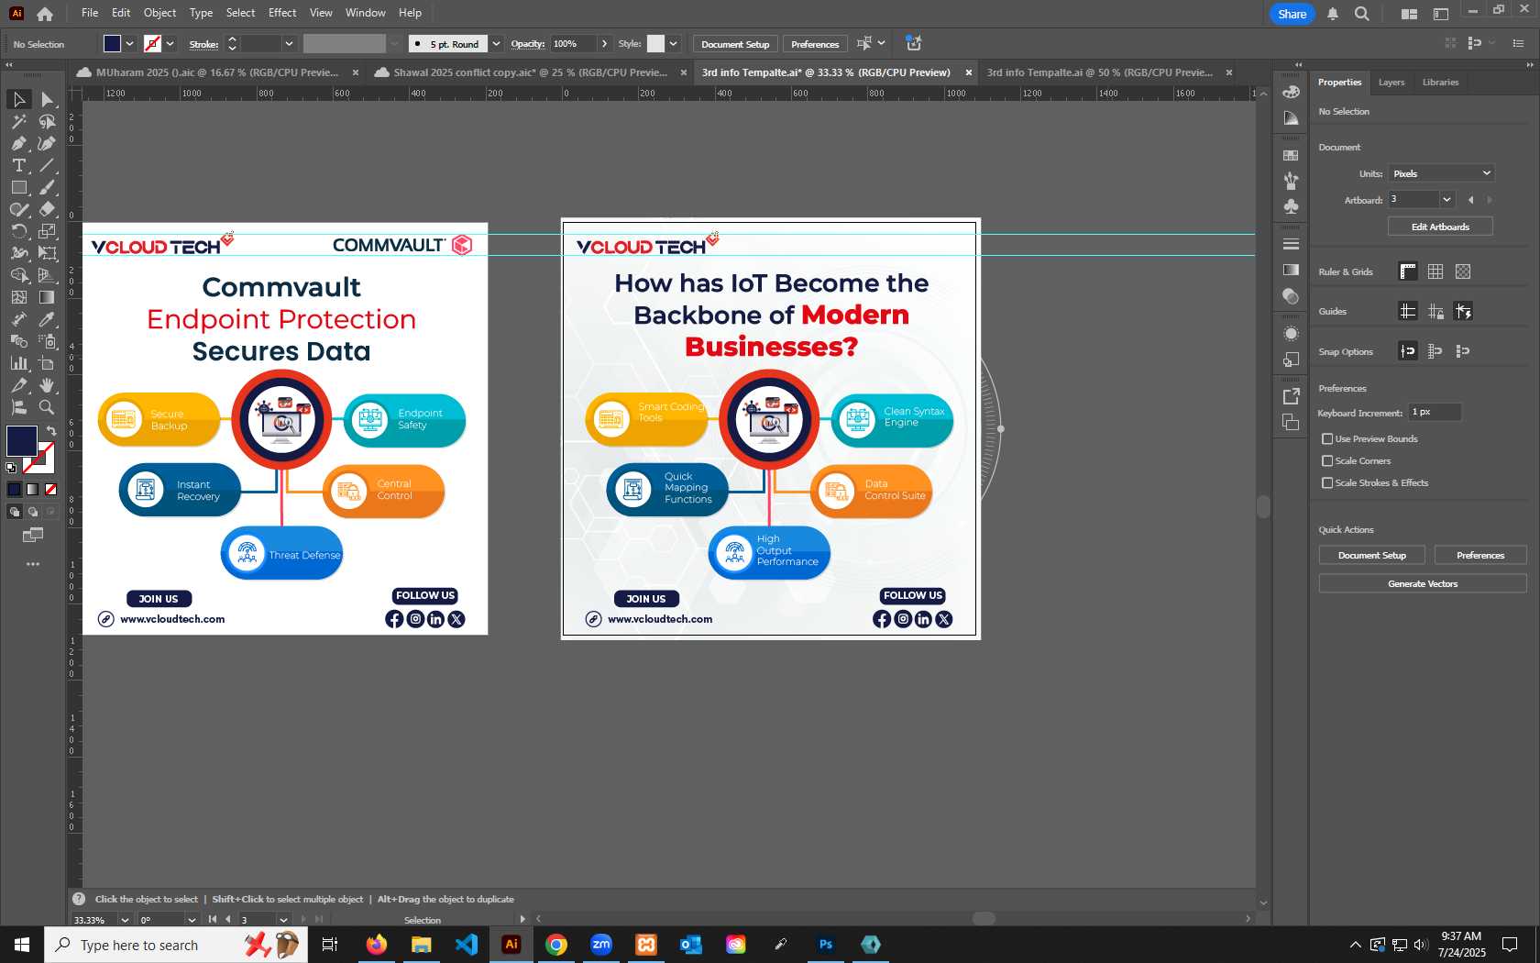1540x963 pixels.
Task: Click the Share button
Action: tap(1292, 14)
